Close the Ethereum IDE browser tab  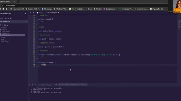point(14,2)
